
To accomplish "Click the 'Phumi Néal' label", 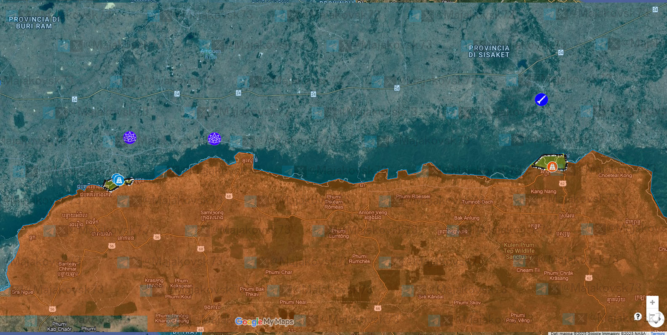I will [293, 302].
